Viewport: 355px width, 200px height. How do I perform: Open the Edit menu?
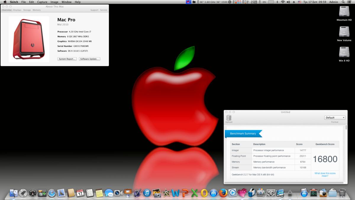[31, 2]
